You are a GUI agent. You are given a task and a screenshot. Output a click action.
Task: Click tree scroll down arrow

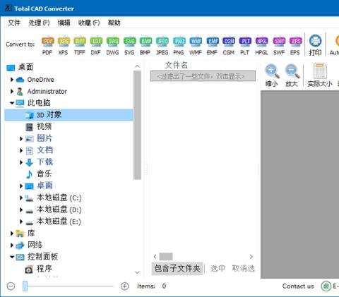click(x=137, y=272)
